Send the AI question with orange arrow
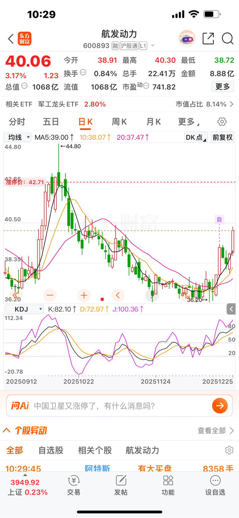This screenshot has height=518, width=239. (x=220, y=405)
